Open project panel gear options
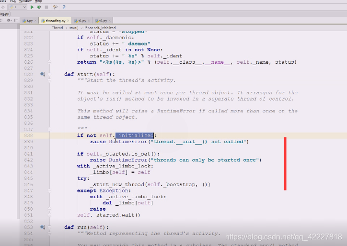This screenshot has width=347, height=246. (x=9, y=20)
